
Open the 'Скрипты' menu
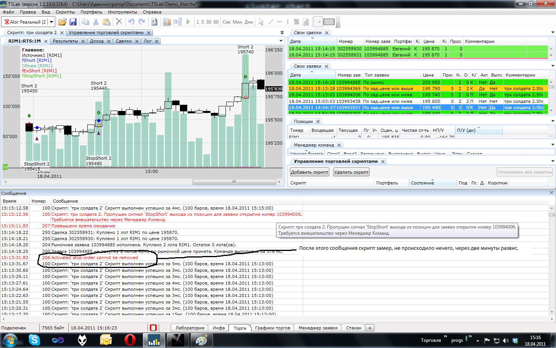tap(65, 12)
